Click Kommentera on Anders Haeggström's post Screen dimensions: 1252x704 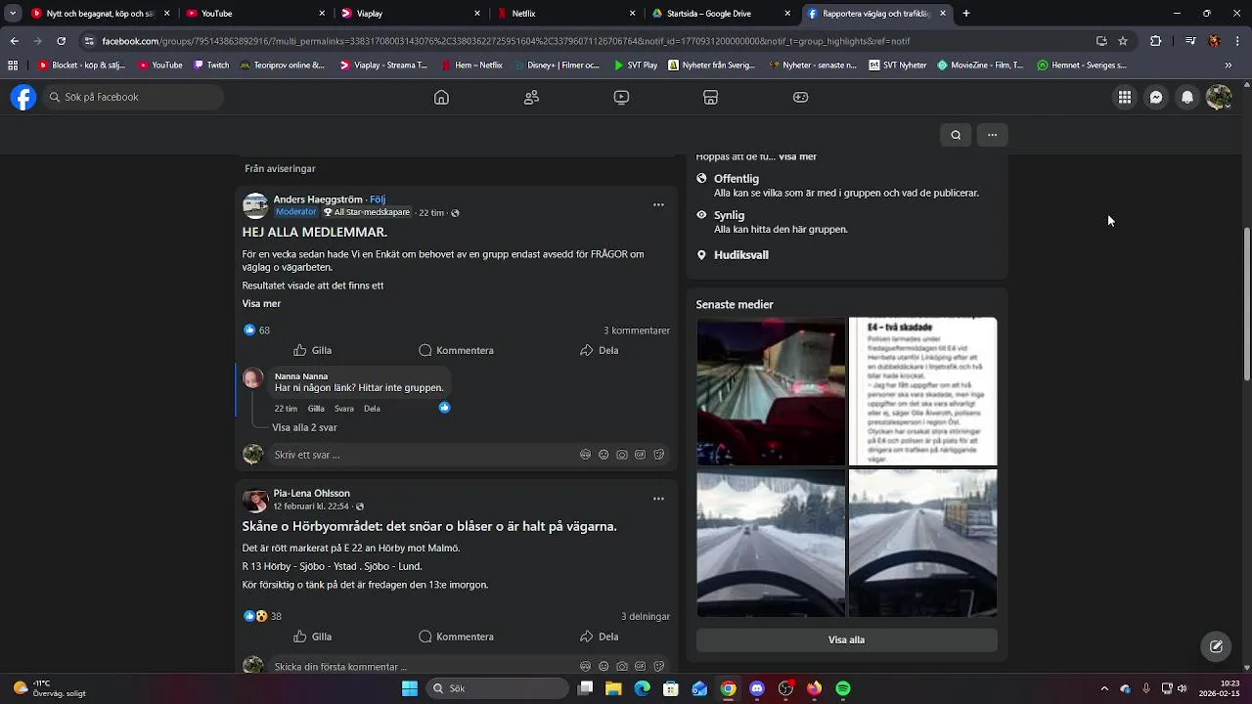[456, 350]
